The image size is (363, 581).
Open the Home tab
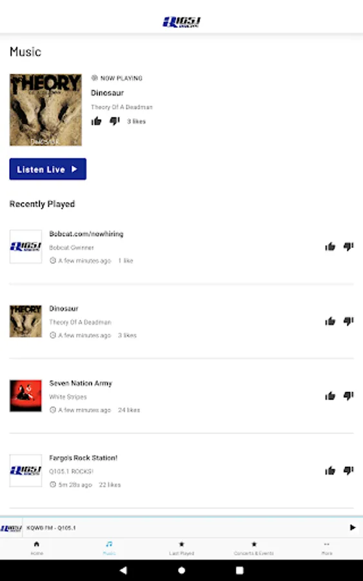(x=37, y=548)
